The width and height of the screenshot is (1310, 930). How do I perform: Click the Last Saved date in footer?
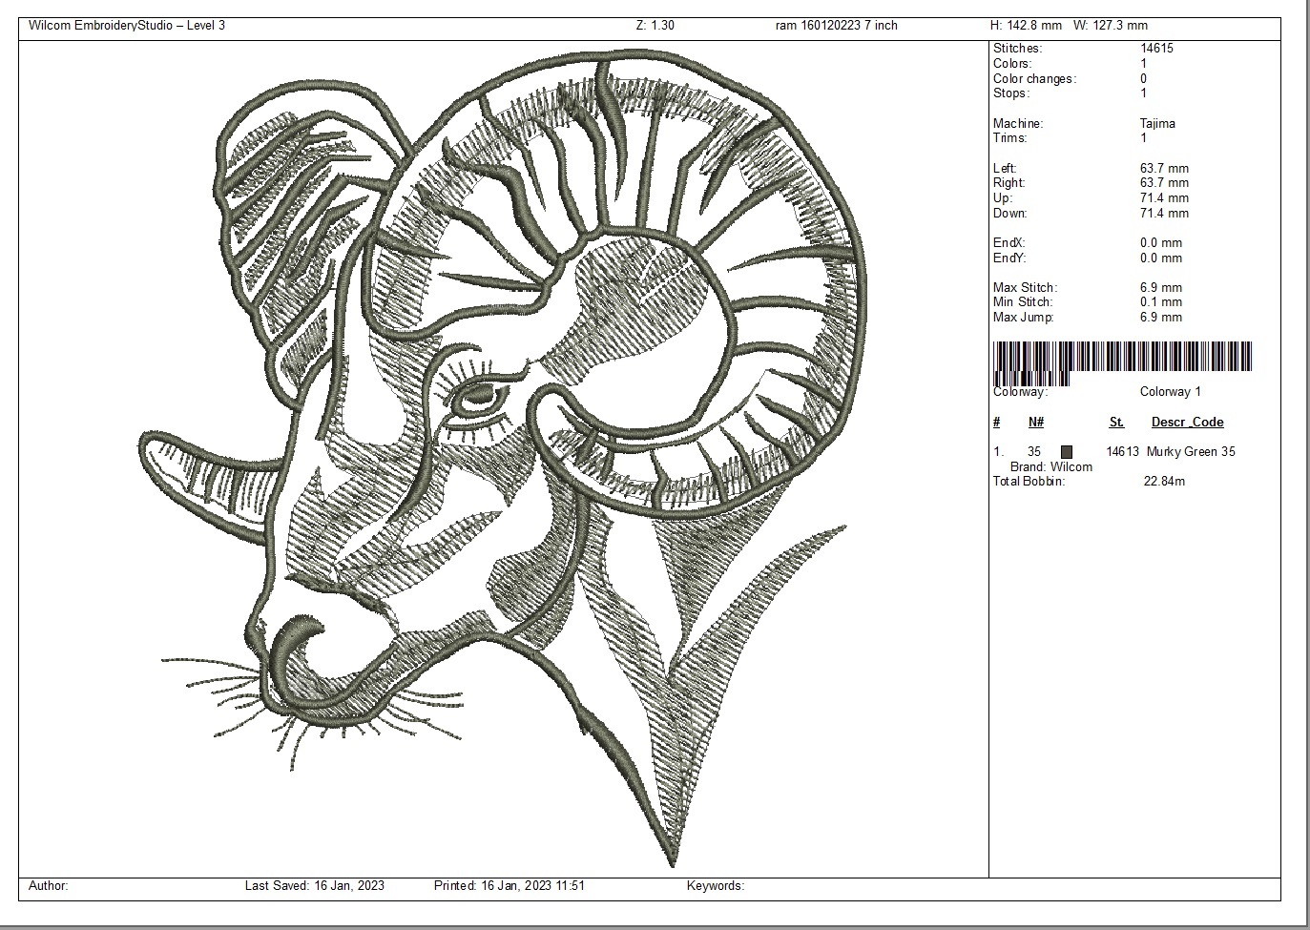315,886
